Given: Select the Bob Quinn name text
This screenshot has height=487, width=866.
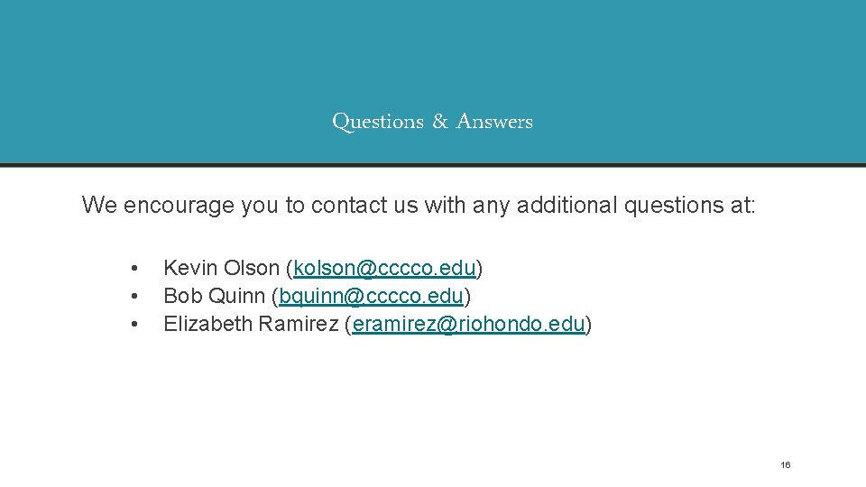Looking at the screenshot, I should pyautogui.click(x=214, y=296).
